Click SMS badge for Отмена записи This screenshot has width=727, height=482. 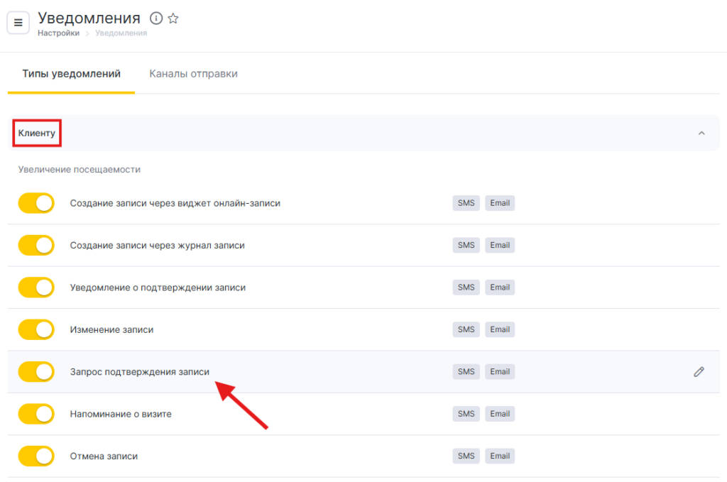466,456
